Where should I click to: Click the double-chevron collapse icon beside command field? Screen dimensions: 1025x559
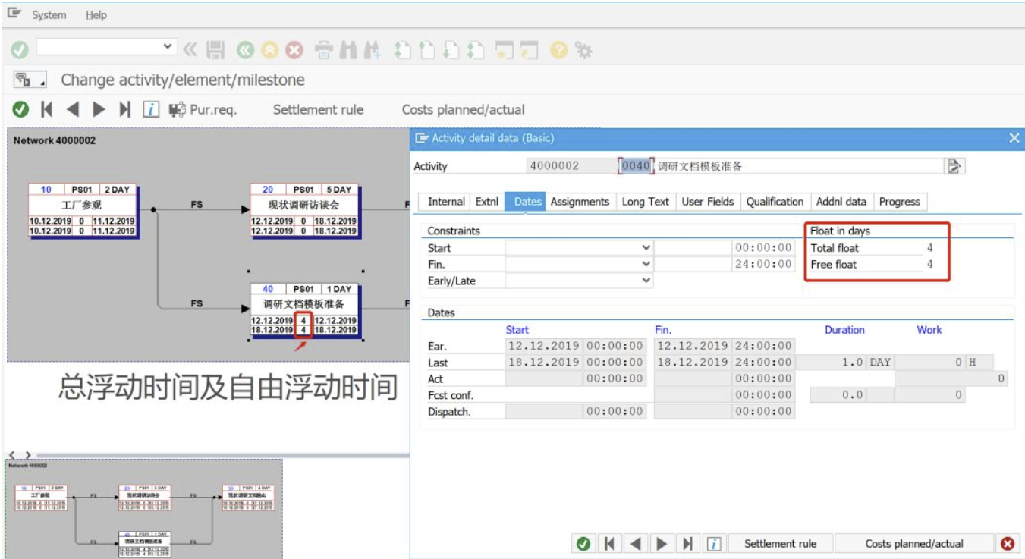pos(190,51)
